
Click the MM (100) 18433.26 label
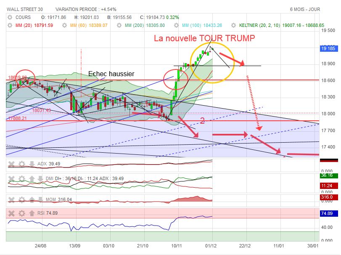[x=202, y=25]
